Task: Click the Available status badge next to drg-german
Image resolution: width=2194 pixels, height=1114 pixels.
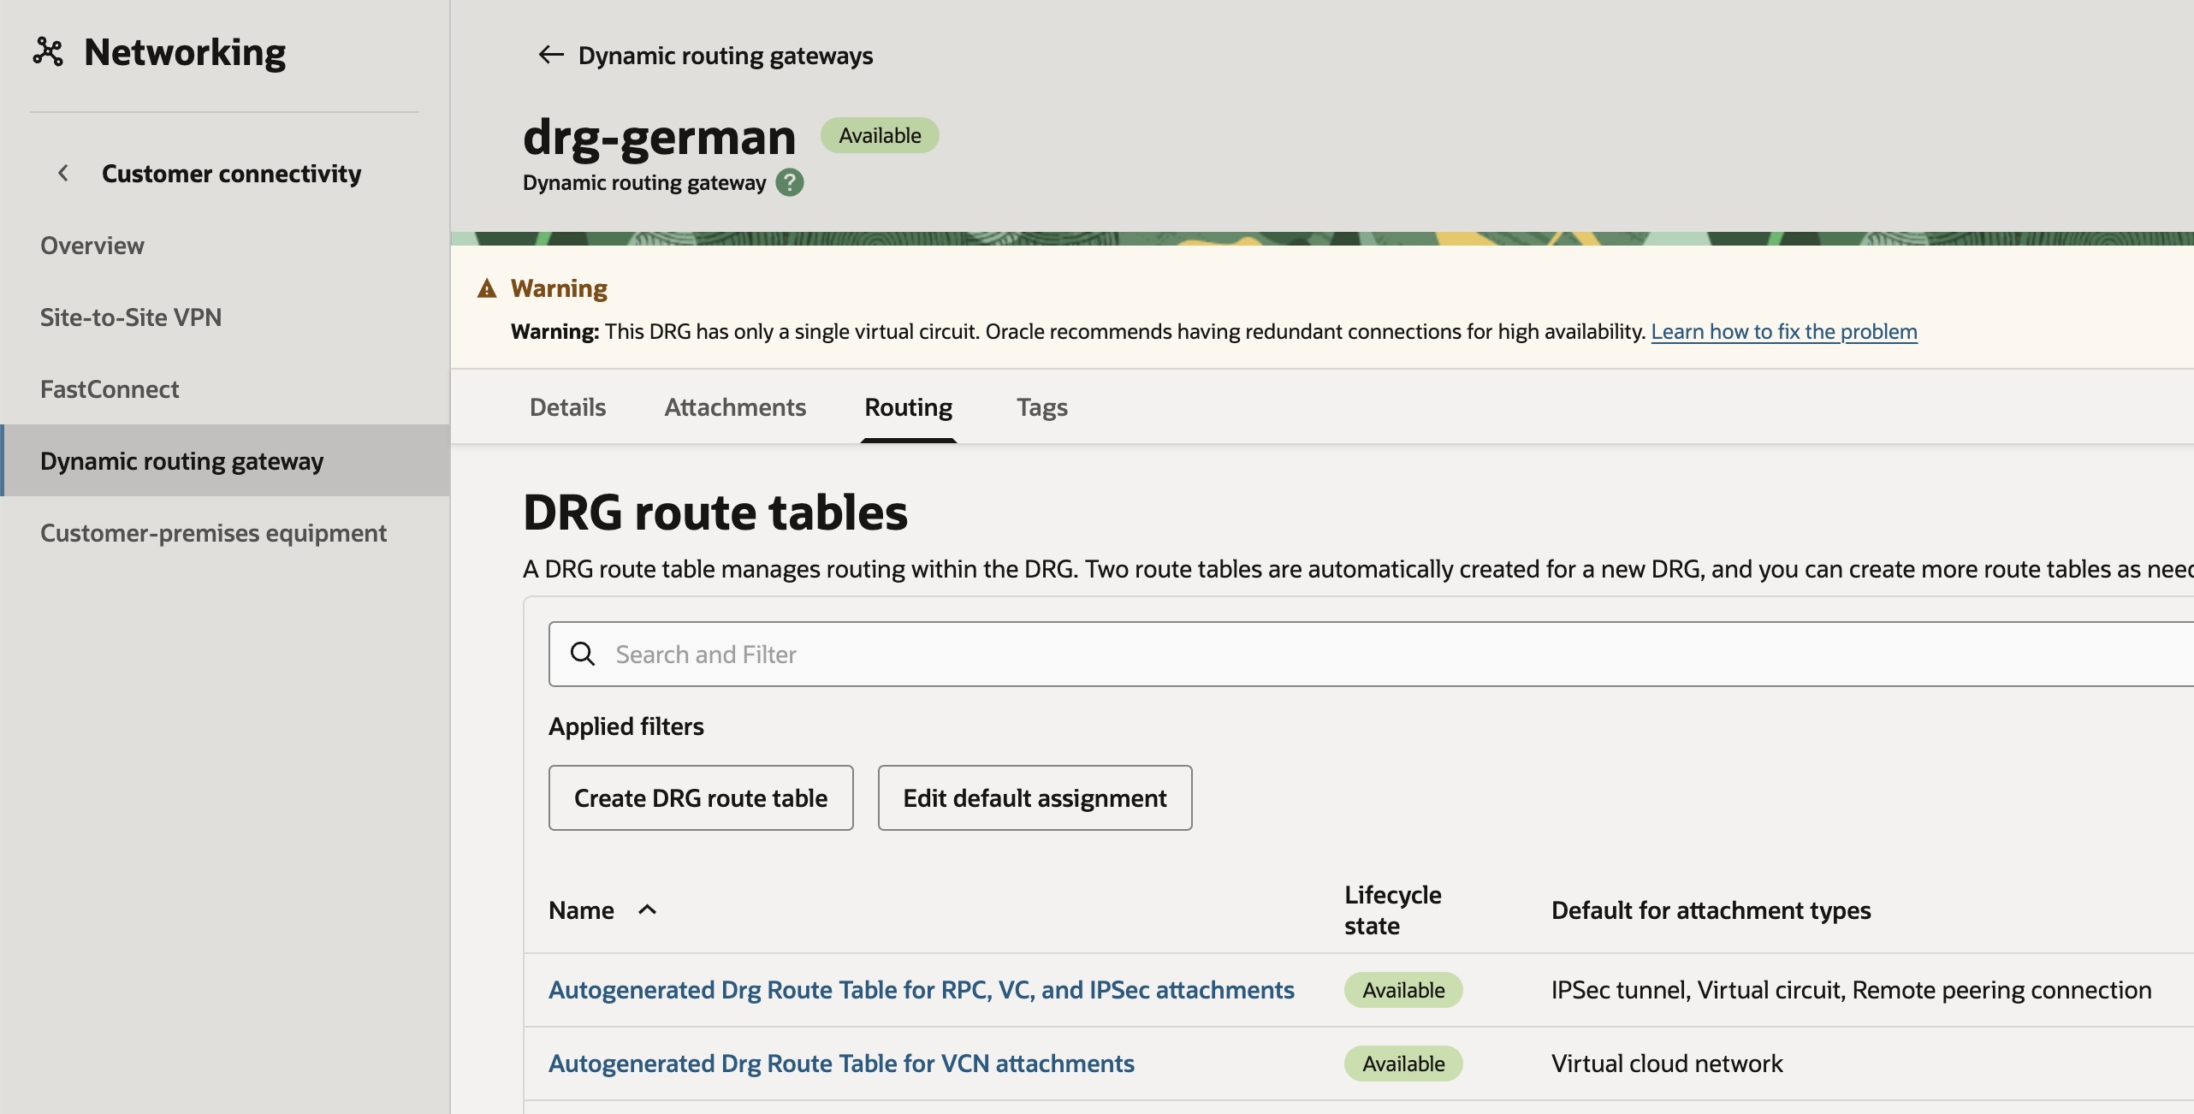Action: pos(879,134)
